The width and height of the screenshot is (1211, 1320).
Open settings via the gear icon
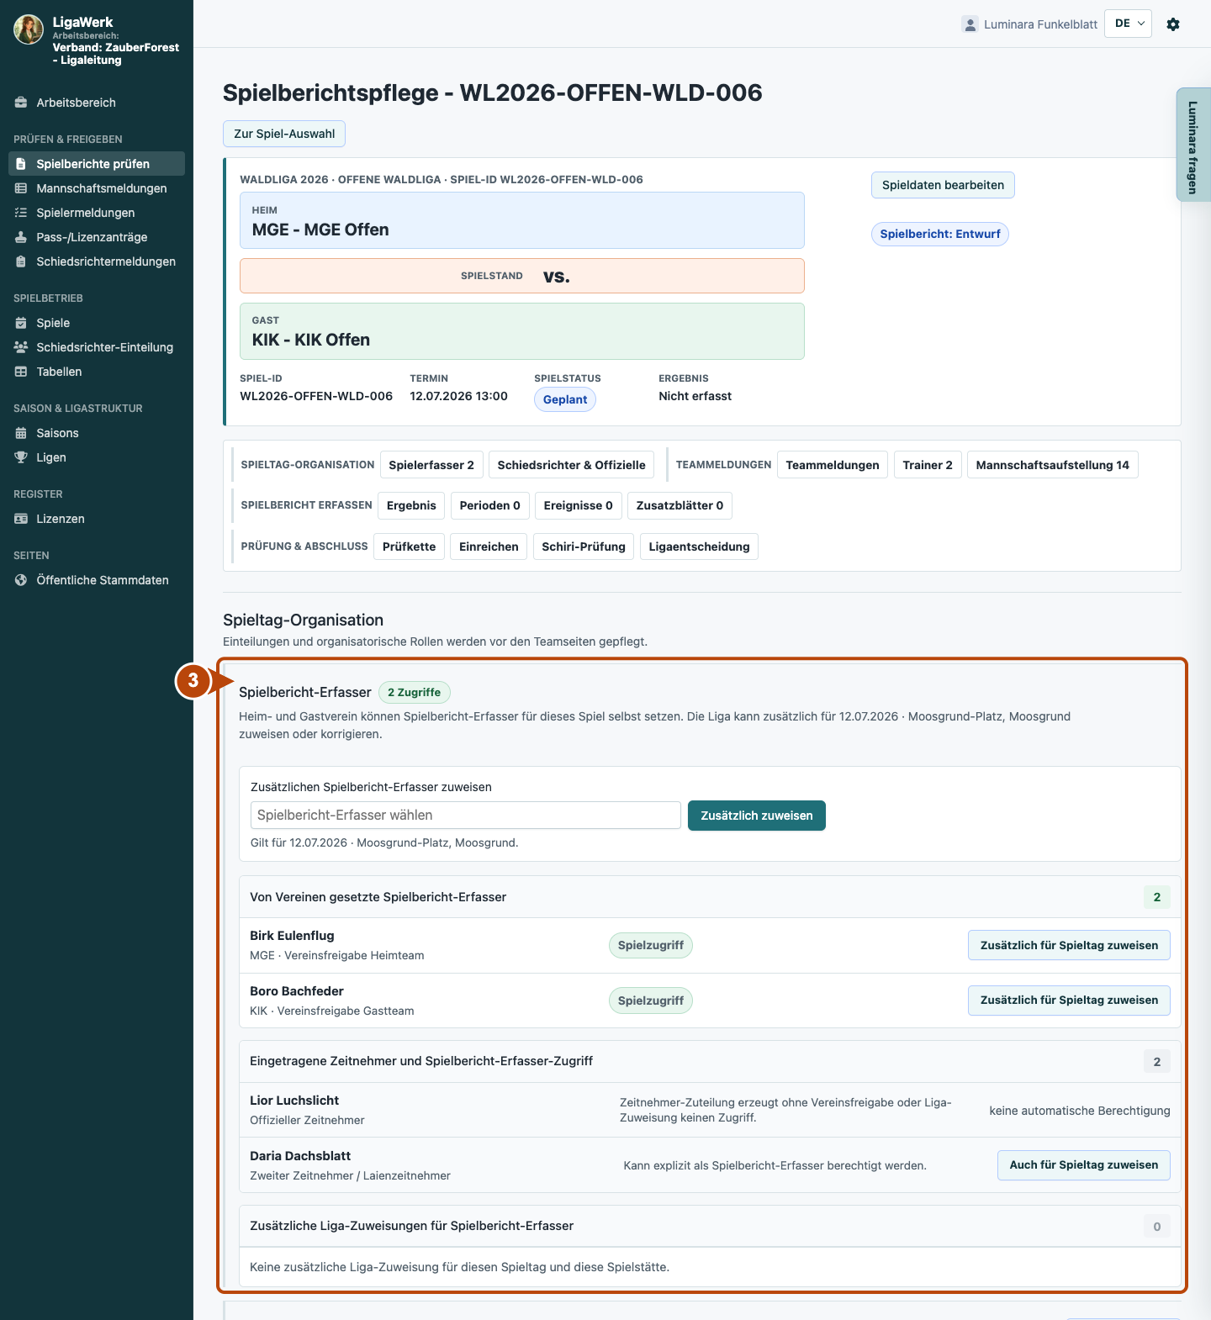coord(1173,24)
